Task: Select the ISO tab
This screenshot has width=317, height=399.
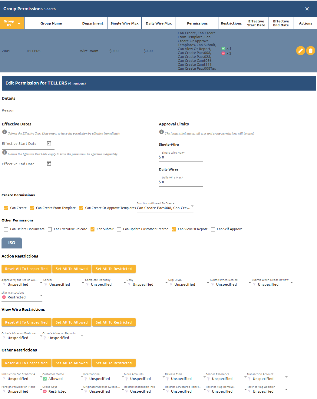Action: (x=12, y=243)
